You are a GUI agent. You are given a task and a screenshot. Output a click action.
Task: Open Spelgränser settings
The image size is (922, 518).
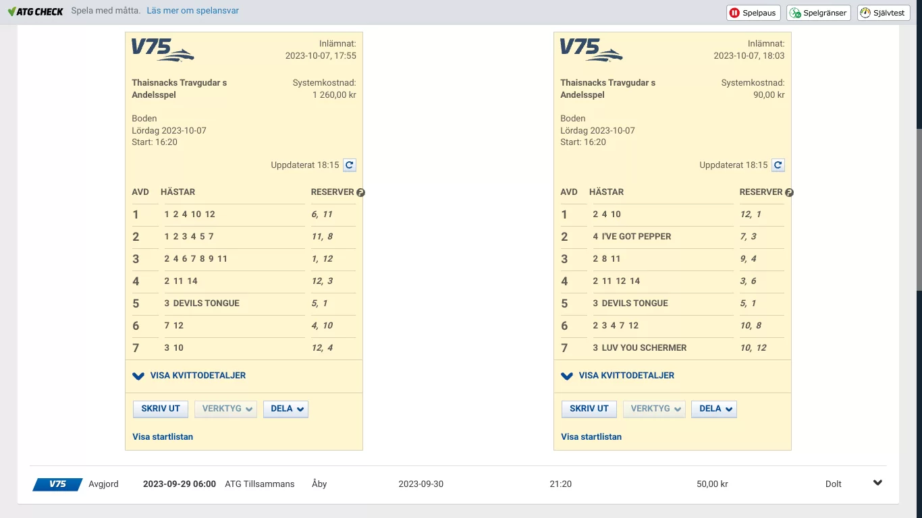[819, 13]
